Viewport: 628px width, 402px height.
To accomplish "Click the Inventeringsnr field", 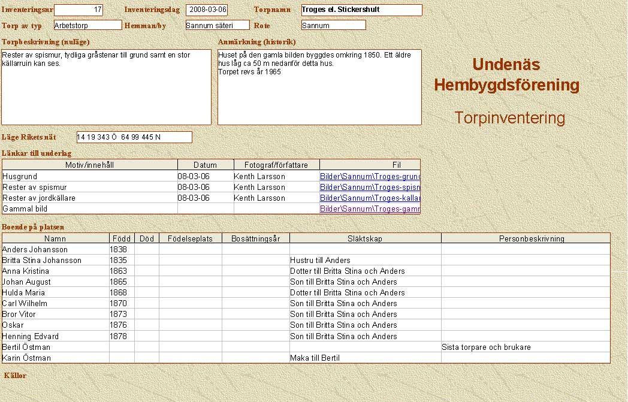I will coord(78,10).
